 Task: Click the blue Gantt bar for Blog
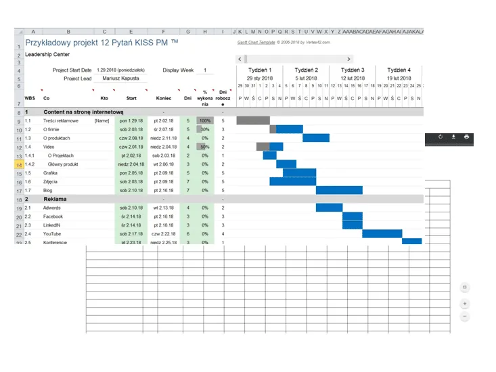coord(339,190)
